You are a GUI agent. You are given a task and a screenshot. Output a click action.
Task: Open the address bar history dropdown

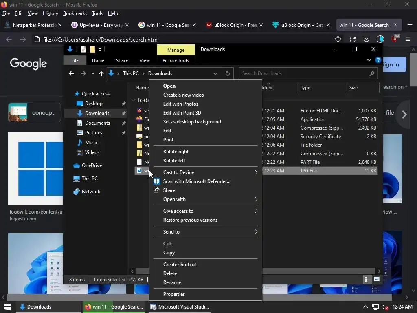215,73
